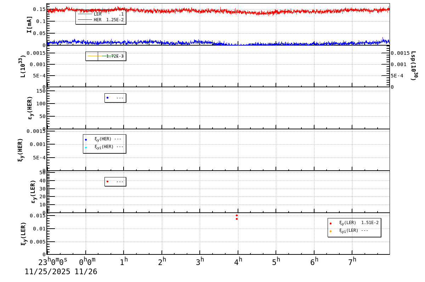This screenshot has width=425, height=282.
Task: Click the 1h time axis label
Action: (124, 262)
